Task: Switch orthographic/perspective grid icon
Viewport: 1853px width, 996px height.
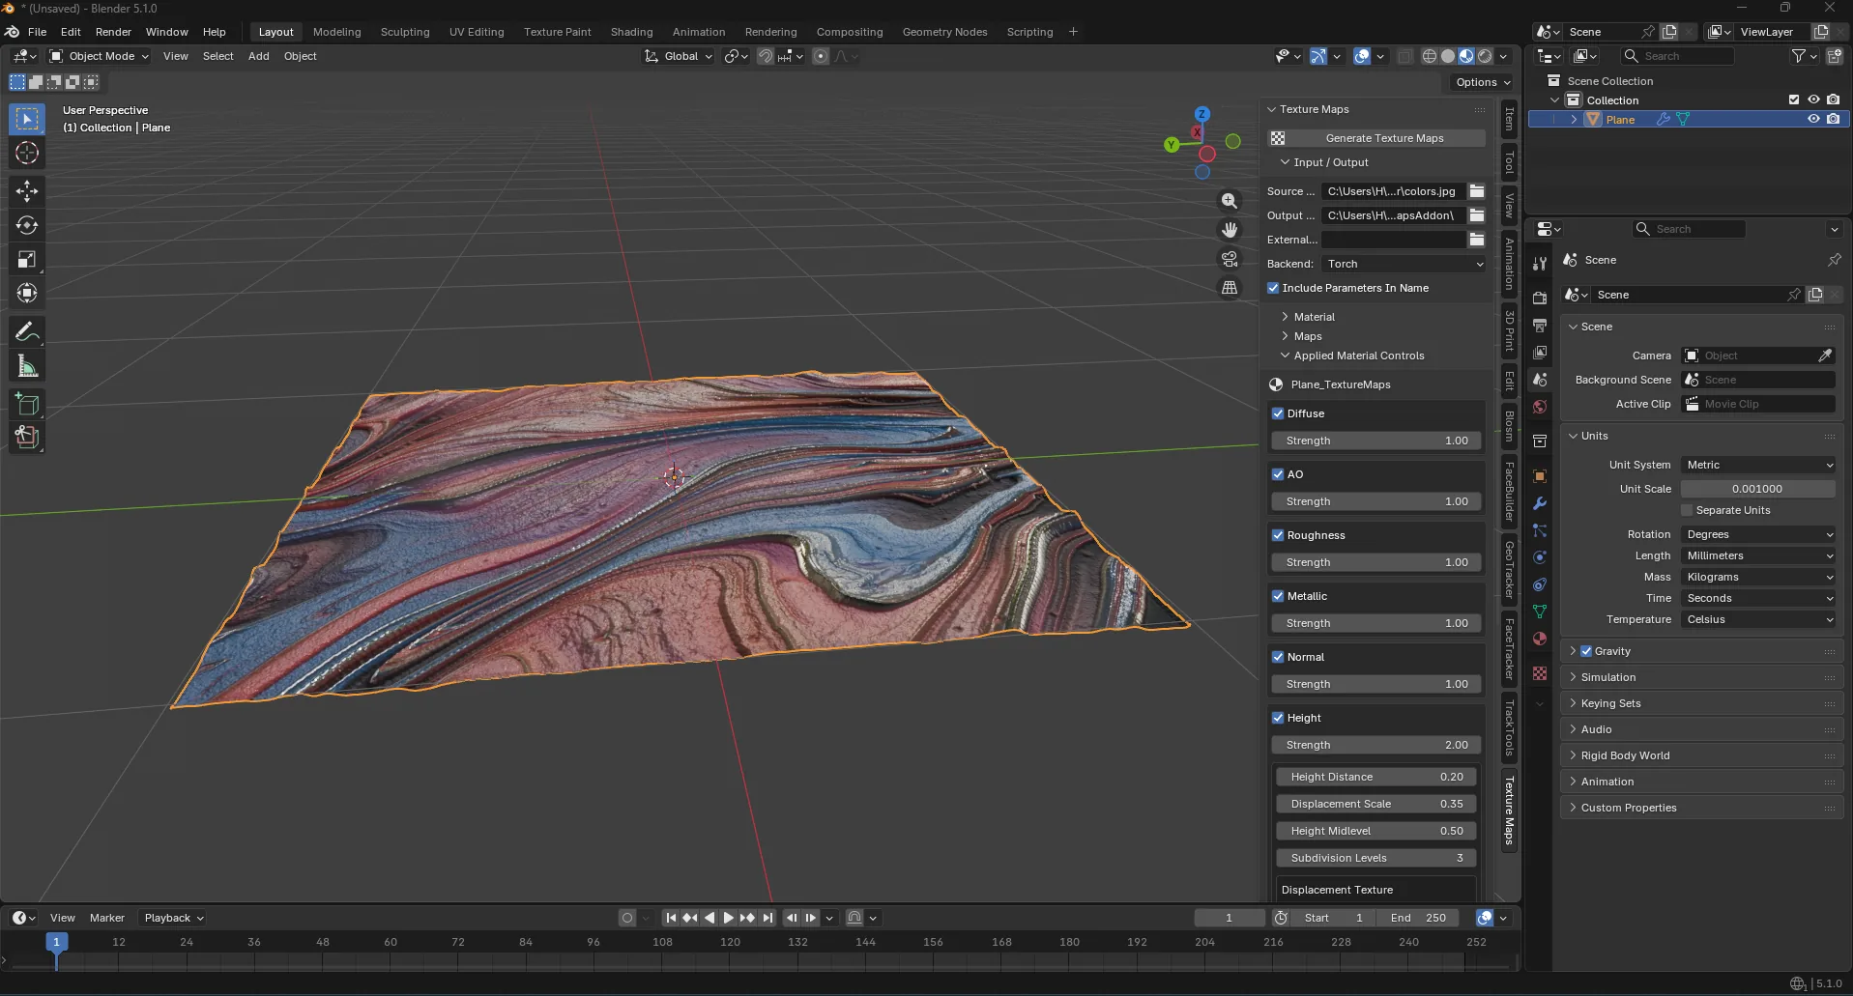Action: pos(1230,288)
